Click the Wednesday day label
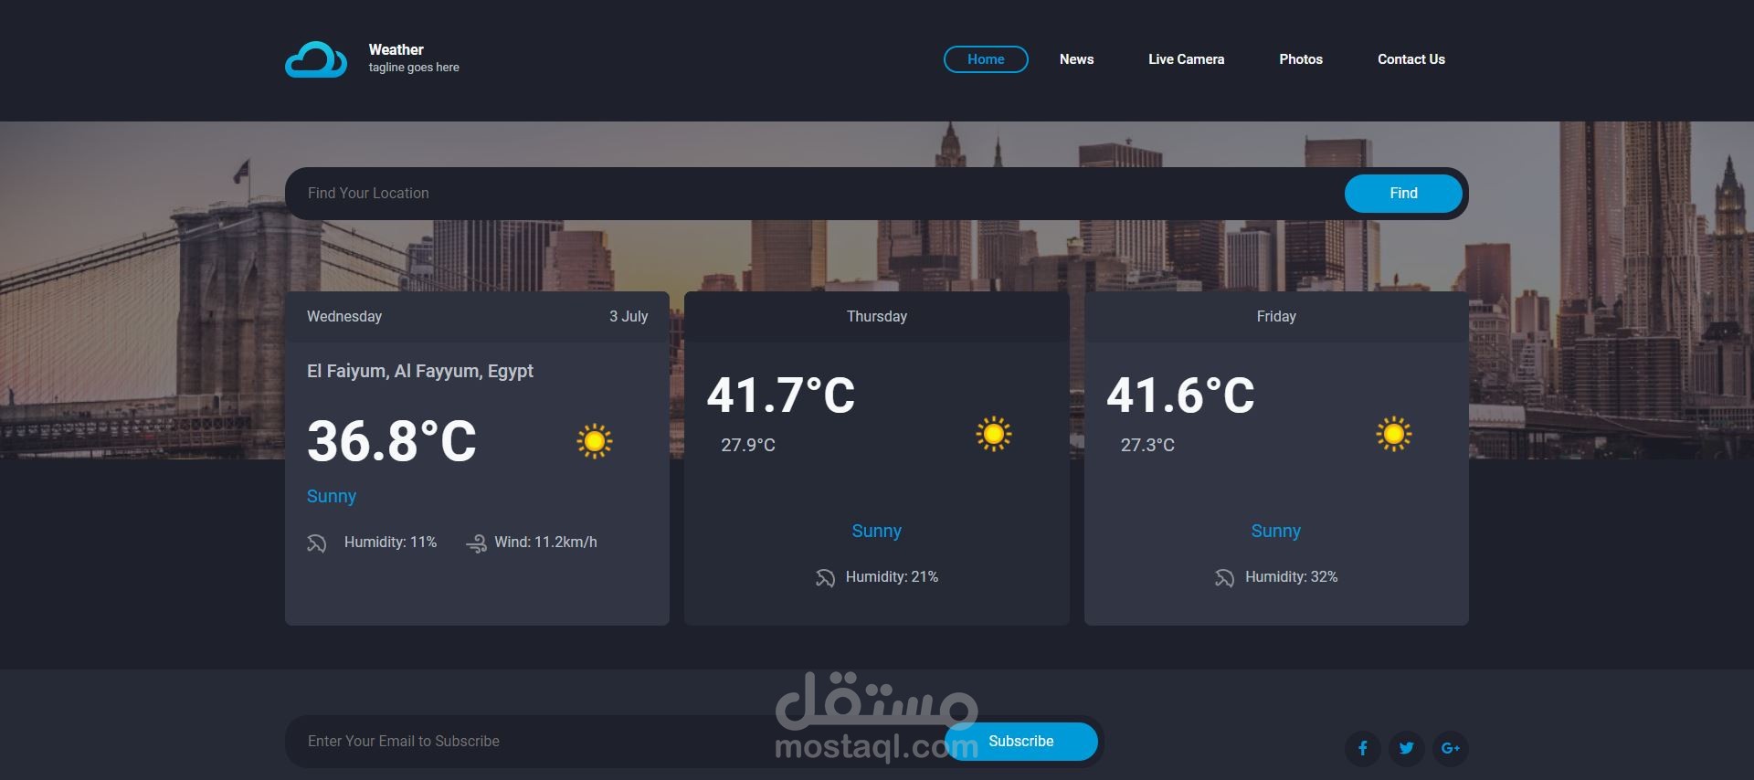This screenshot has height=780, width=1754. (344, 317)
